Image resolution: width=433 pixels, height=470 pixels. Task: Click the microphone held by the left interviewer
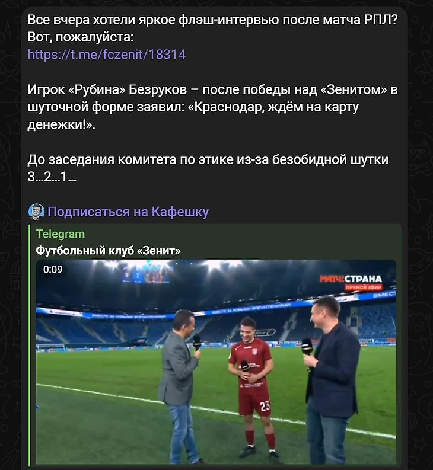point(197,344)
